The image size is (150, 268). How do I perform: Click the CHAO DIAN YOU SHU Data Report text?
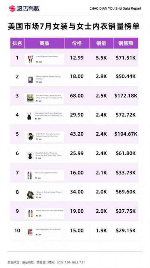(x=115, y=8)
